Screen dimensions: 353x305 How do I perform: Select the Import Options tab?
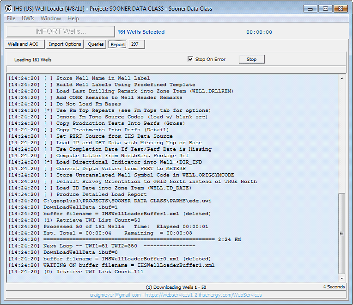pyautogui.click(x=65, y=44)
